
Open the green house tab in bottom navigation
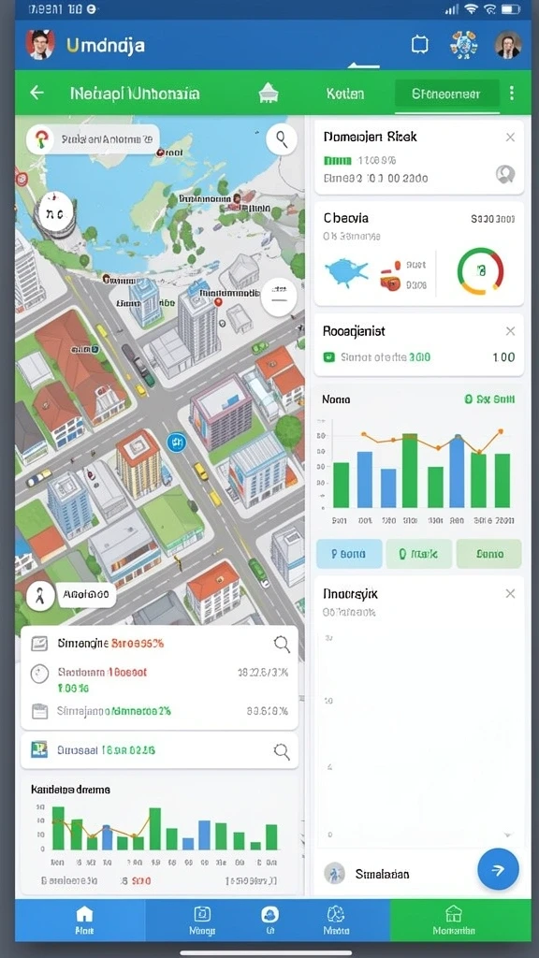pyautogui.click(x=454, y=921)
